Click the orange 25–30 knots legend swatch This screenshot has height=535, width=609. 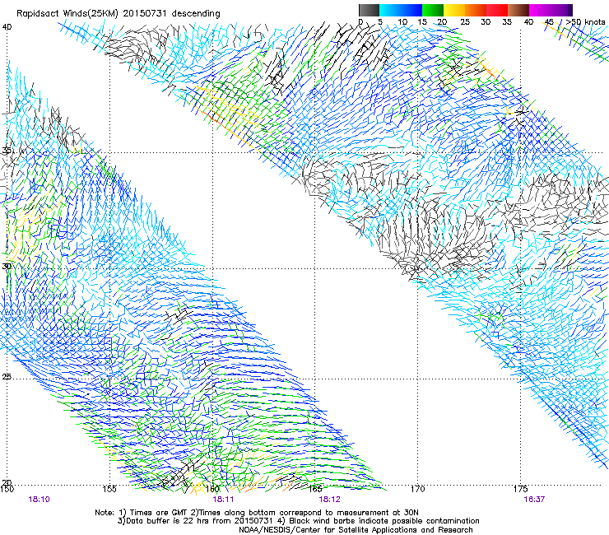pyautogui.click(x=476, y=10)
